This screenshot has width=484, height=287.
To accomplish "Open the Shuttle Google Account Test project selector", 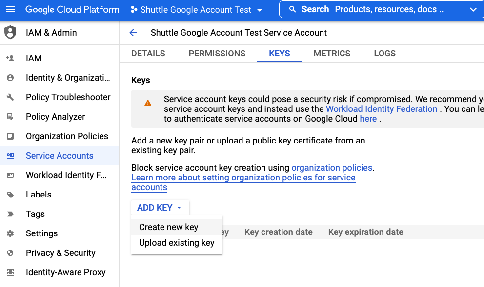I will pos(197,10).
